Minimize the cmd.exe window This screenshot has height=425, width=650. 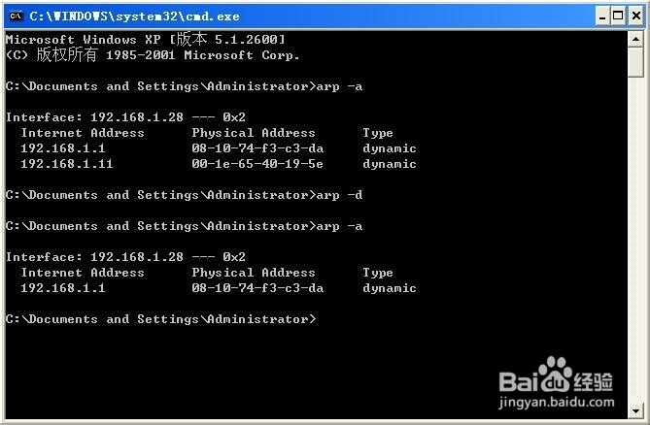pos(602,16)
